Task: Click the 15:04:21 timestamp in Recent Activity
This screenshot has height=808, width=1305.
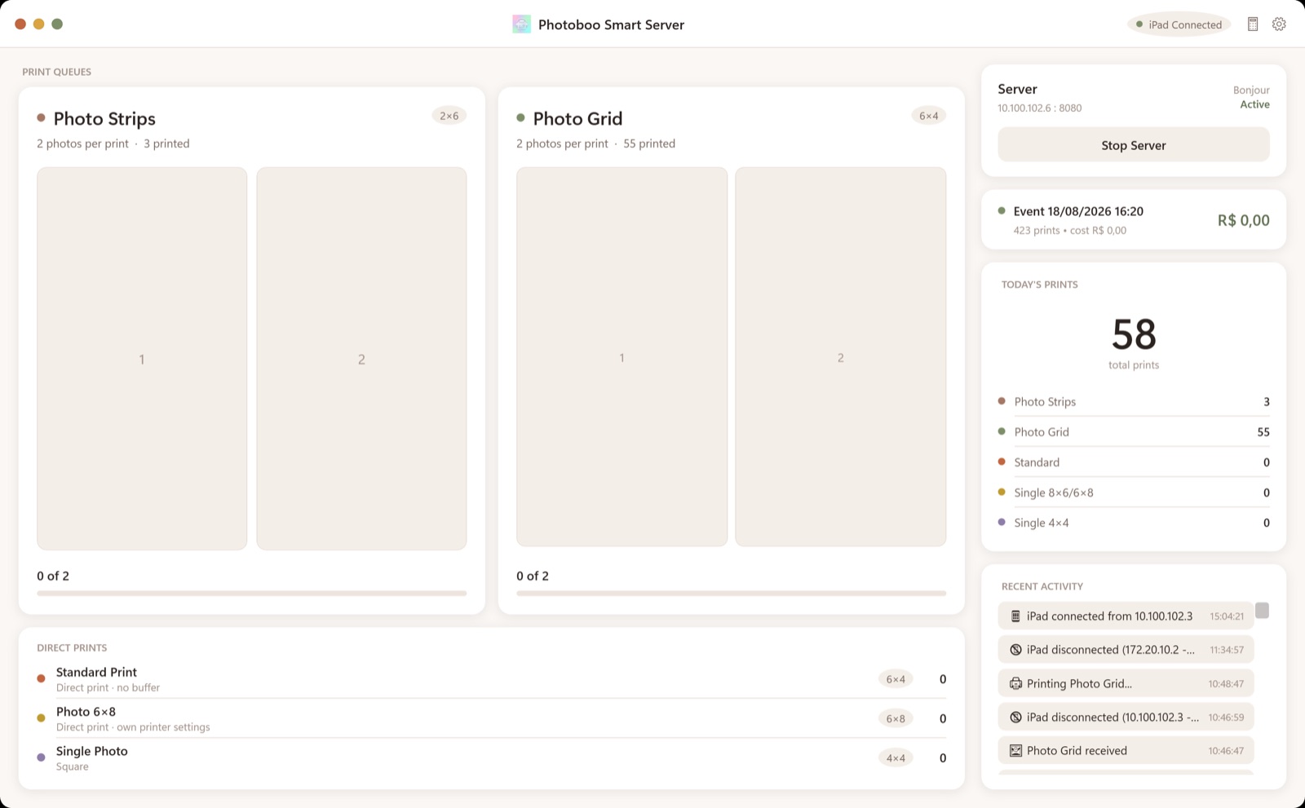Action: pos(1227,616)
